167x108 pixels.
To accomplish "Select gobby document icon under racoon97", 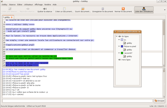I will coord(124,56).
